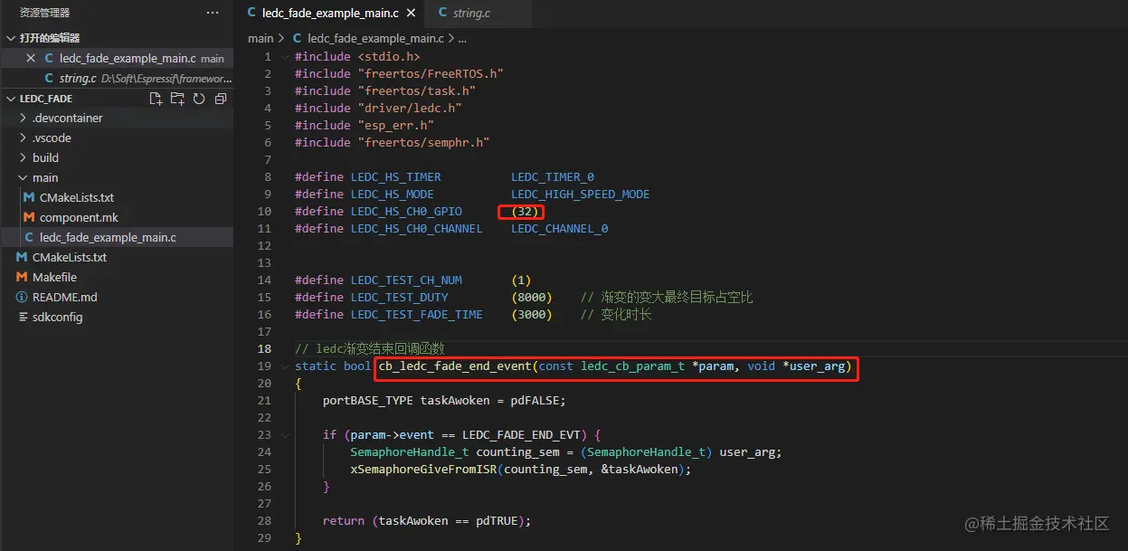
Task: Fold the function at line 19
Action: tap(285, 366)
